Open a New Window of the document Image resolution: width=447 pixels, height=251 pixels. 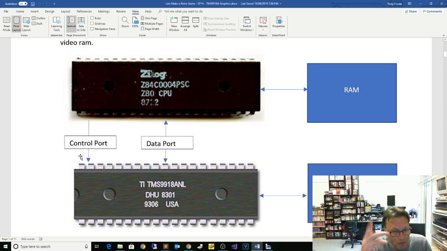pos(174,23)
